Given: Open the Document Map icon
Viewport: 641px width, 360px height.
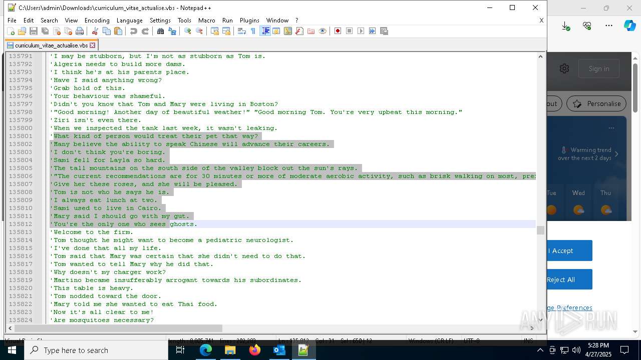Looking at the screenshot, I should tap(288, 31).
